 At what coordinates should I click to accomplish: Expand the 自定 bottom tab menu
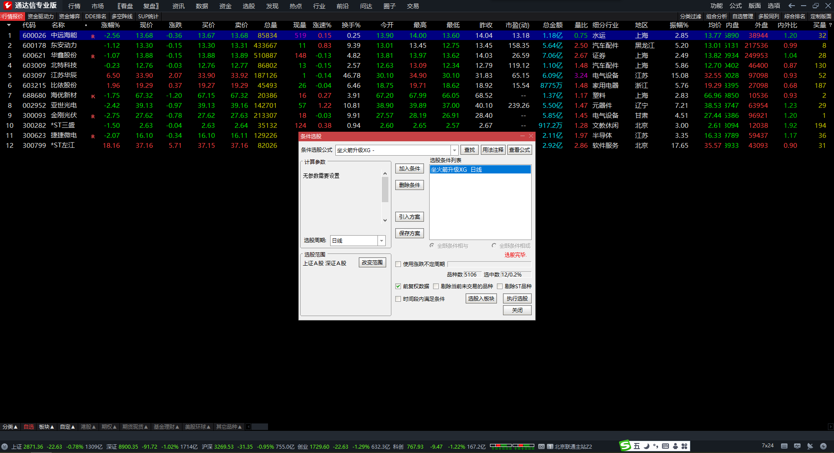(67, 427)
